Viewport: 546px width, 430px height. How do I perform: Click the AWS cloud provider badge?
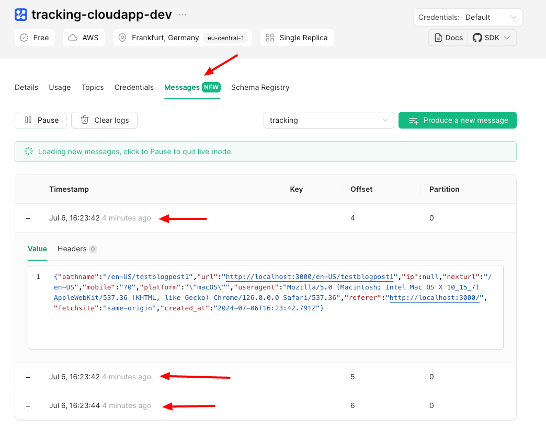84,38
